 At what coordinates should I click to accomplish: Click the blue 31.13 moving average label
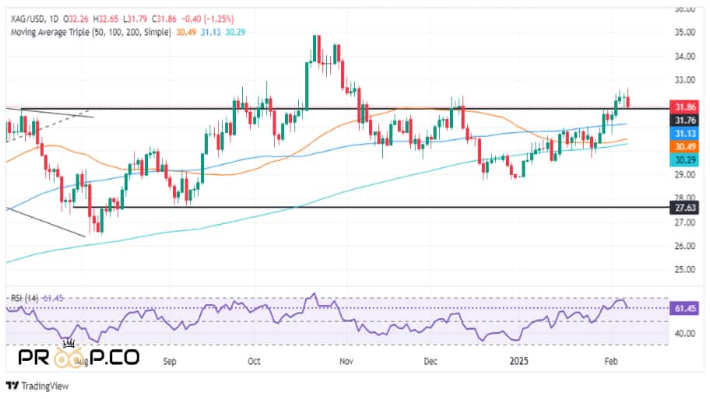[x=684, y=134]
